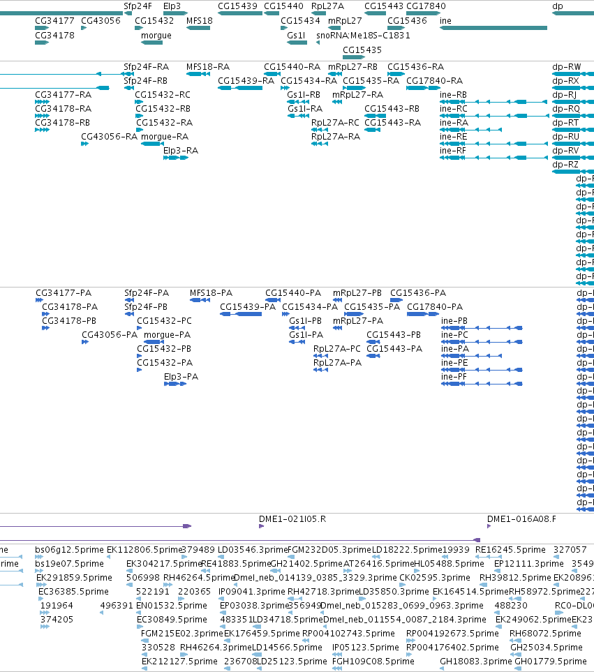Select the RE16245.5prime EST label
594x672 pixels.
pyautogui.click(x=510, y=549)
